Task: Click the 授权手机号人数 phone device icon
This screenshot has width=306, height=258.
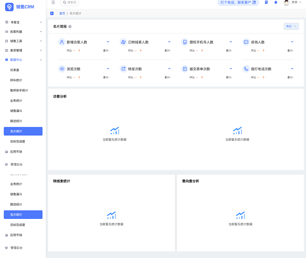Action: [x=185, y=42]
